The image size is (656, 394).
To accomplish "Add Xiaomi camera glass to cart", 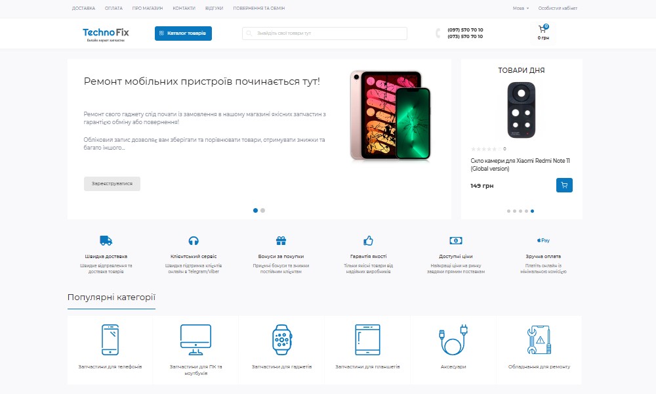I will 564,185.
